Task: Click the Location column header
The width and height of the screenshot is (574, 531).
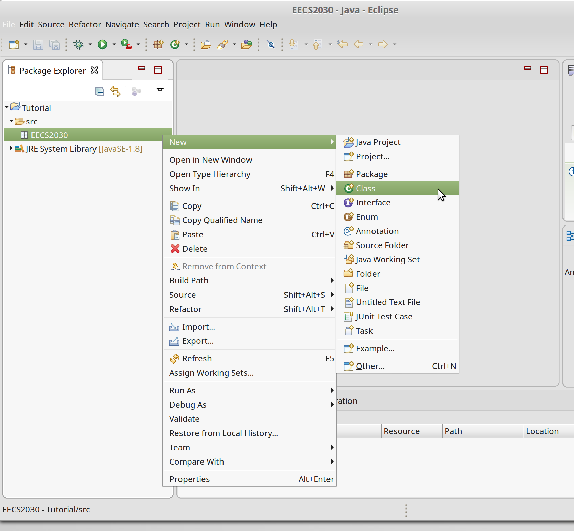Action: click(549, 431)
